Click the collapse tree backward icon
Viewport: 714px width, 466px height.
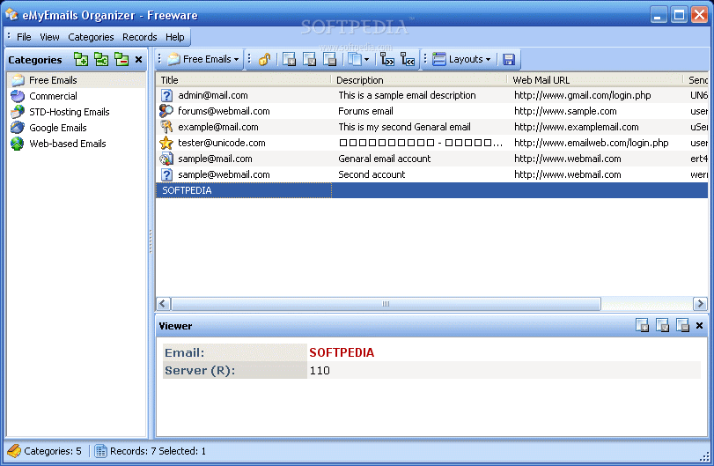408,59
